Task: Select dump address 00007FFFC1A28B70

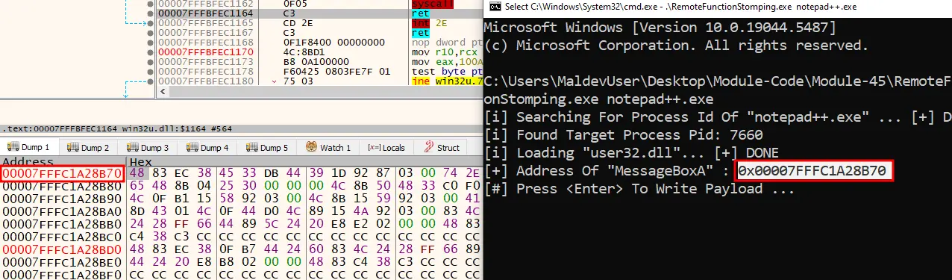Action: coord(62,173)
